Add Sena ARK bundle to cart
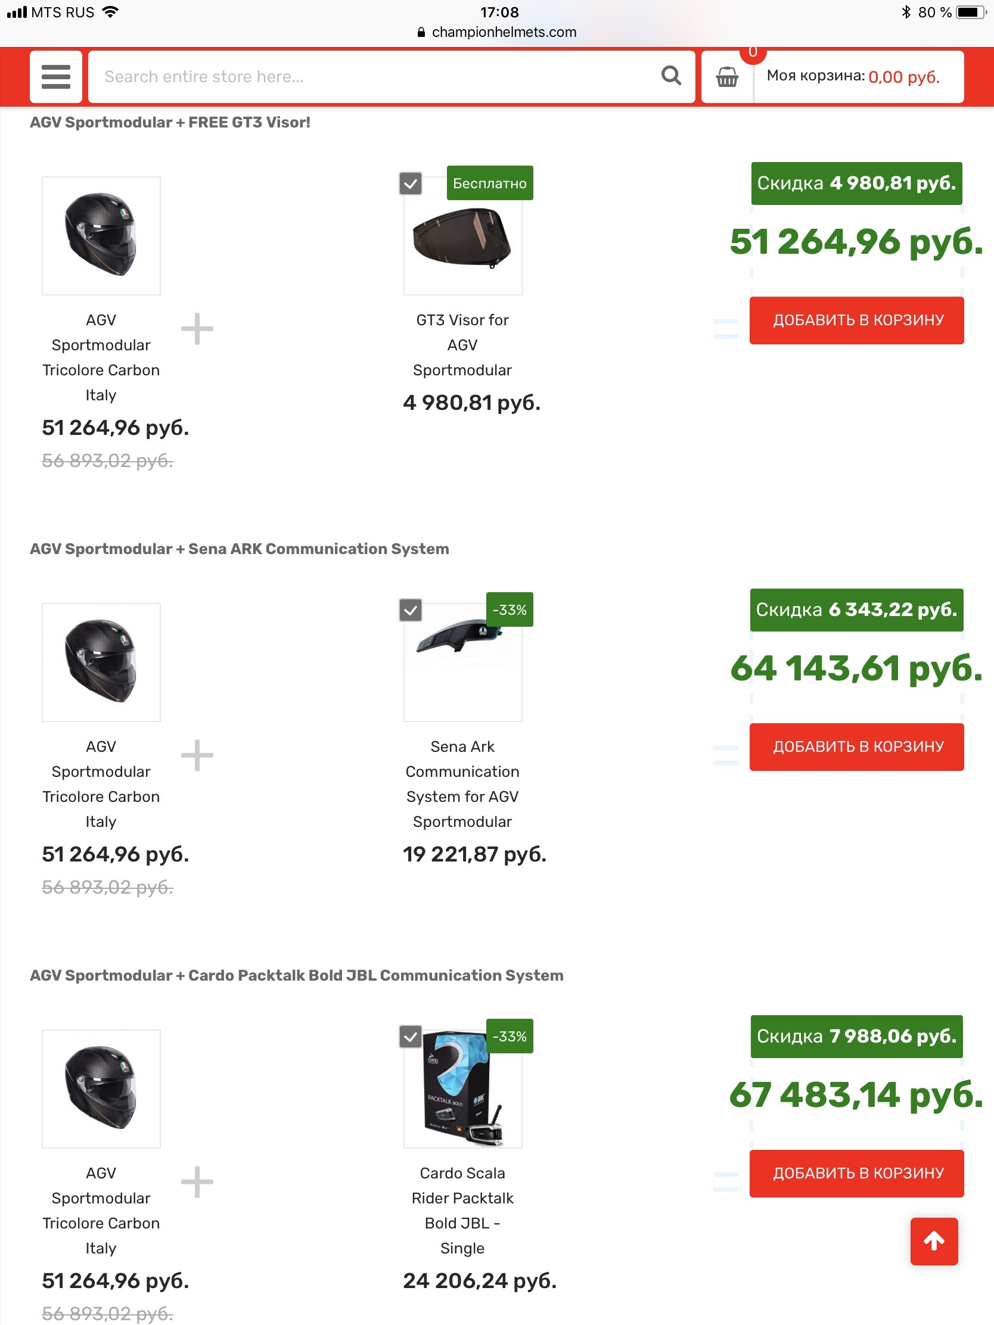 click(856, 747)
